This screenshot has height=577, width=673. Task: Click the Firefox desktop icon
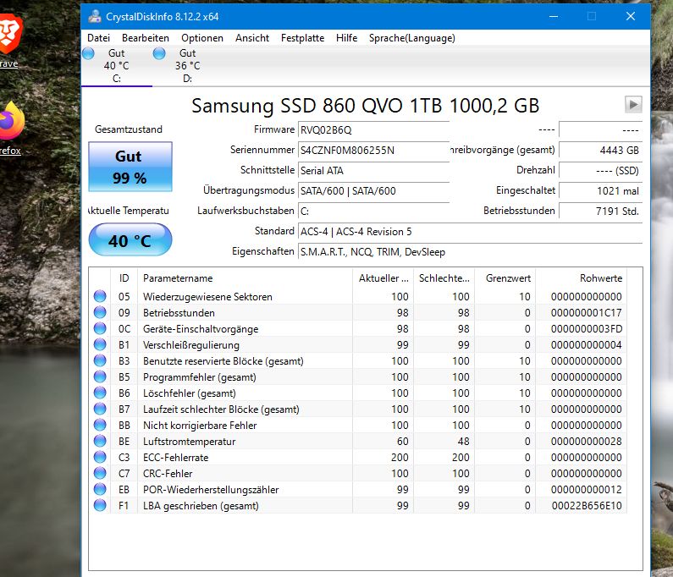(11, 128)
